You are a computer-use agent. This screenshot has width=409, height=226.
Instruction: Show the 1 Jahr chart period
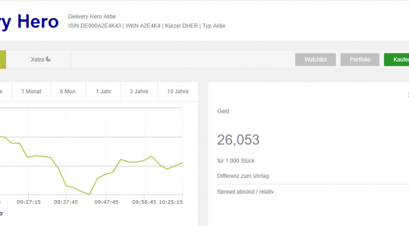pyautogui.click(x=103, y=92)
